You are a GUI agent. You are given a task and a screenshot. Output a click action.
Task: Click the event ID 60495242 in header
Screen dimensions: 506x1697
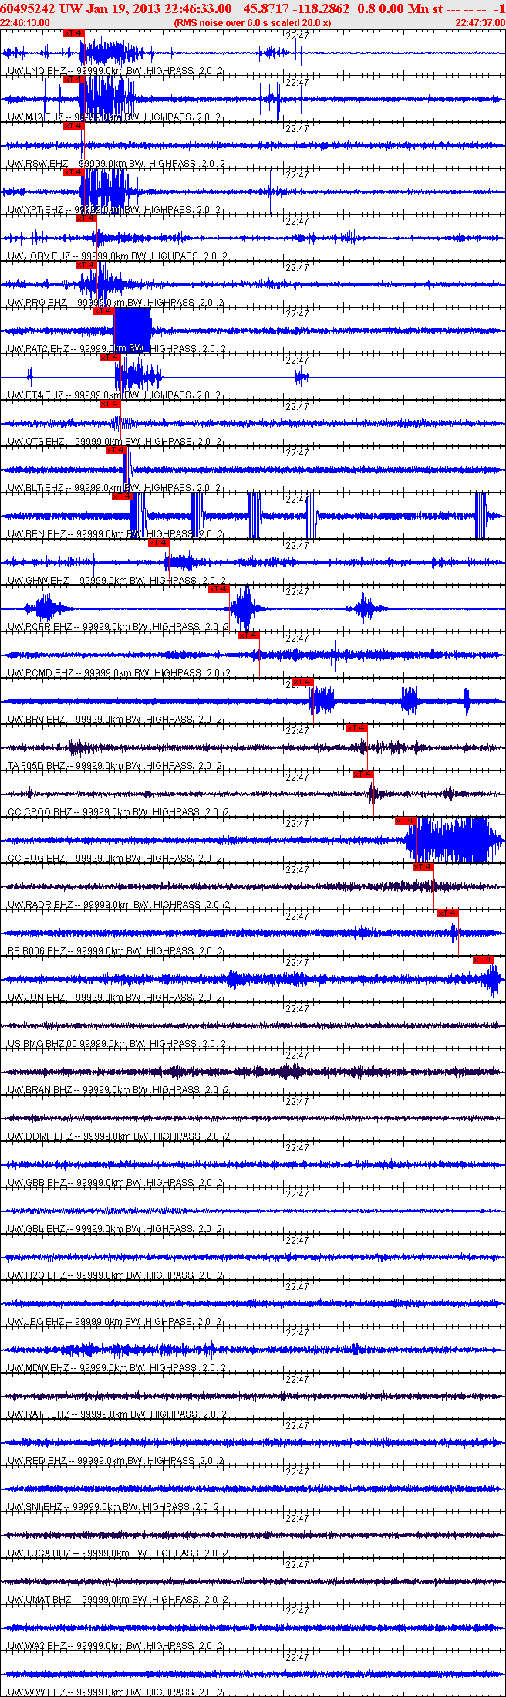point(29,8)
